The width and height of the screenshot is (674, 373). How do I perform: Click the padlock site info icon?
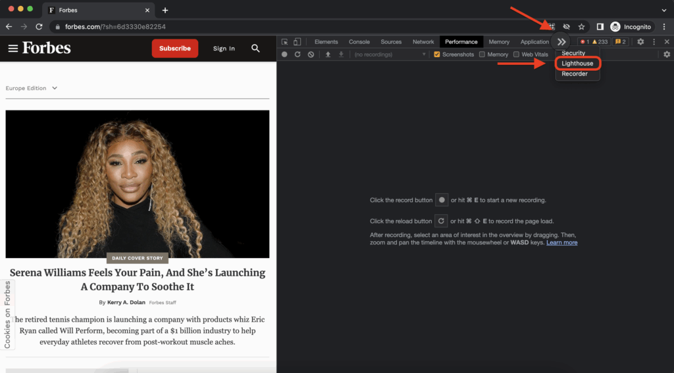(58, 26)
